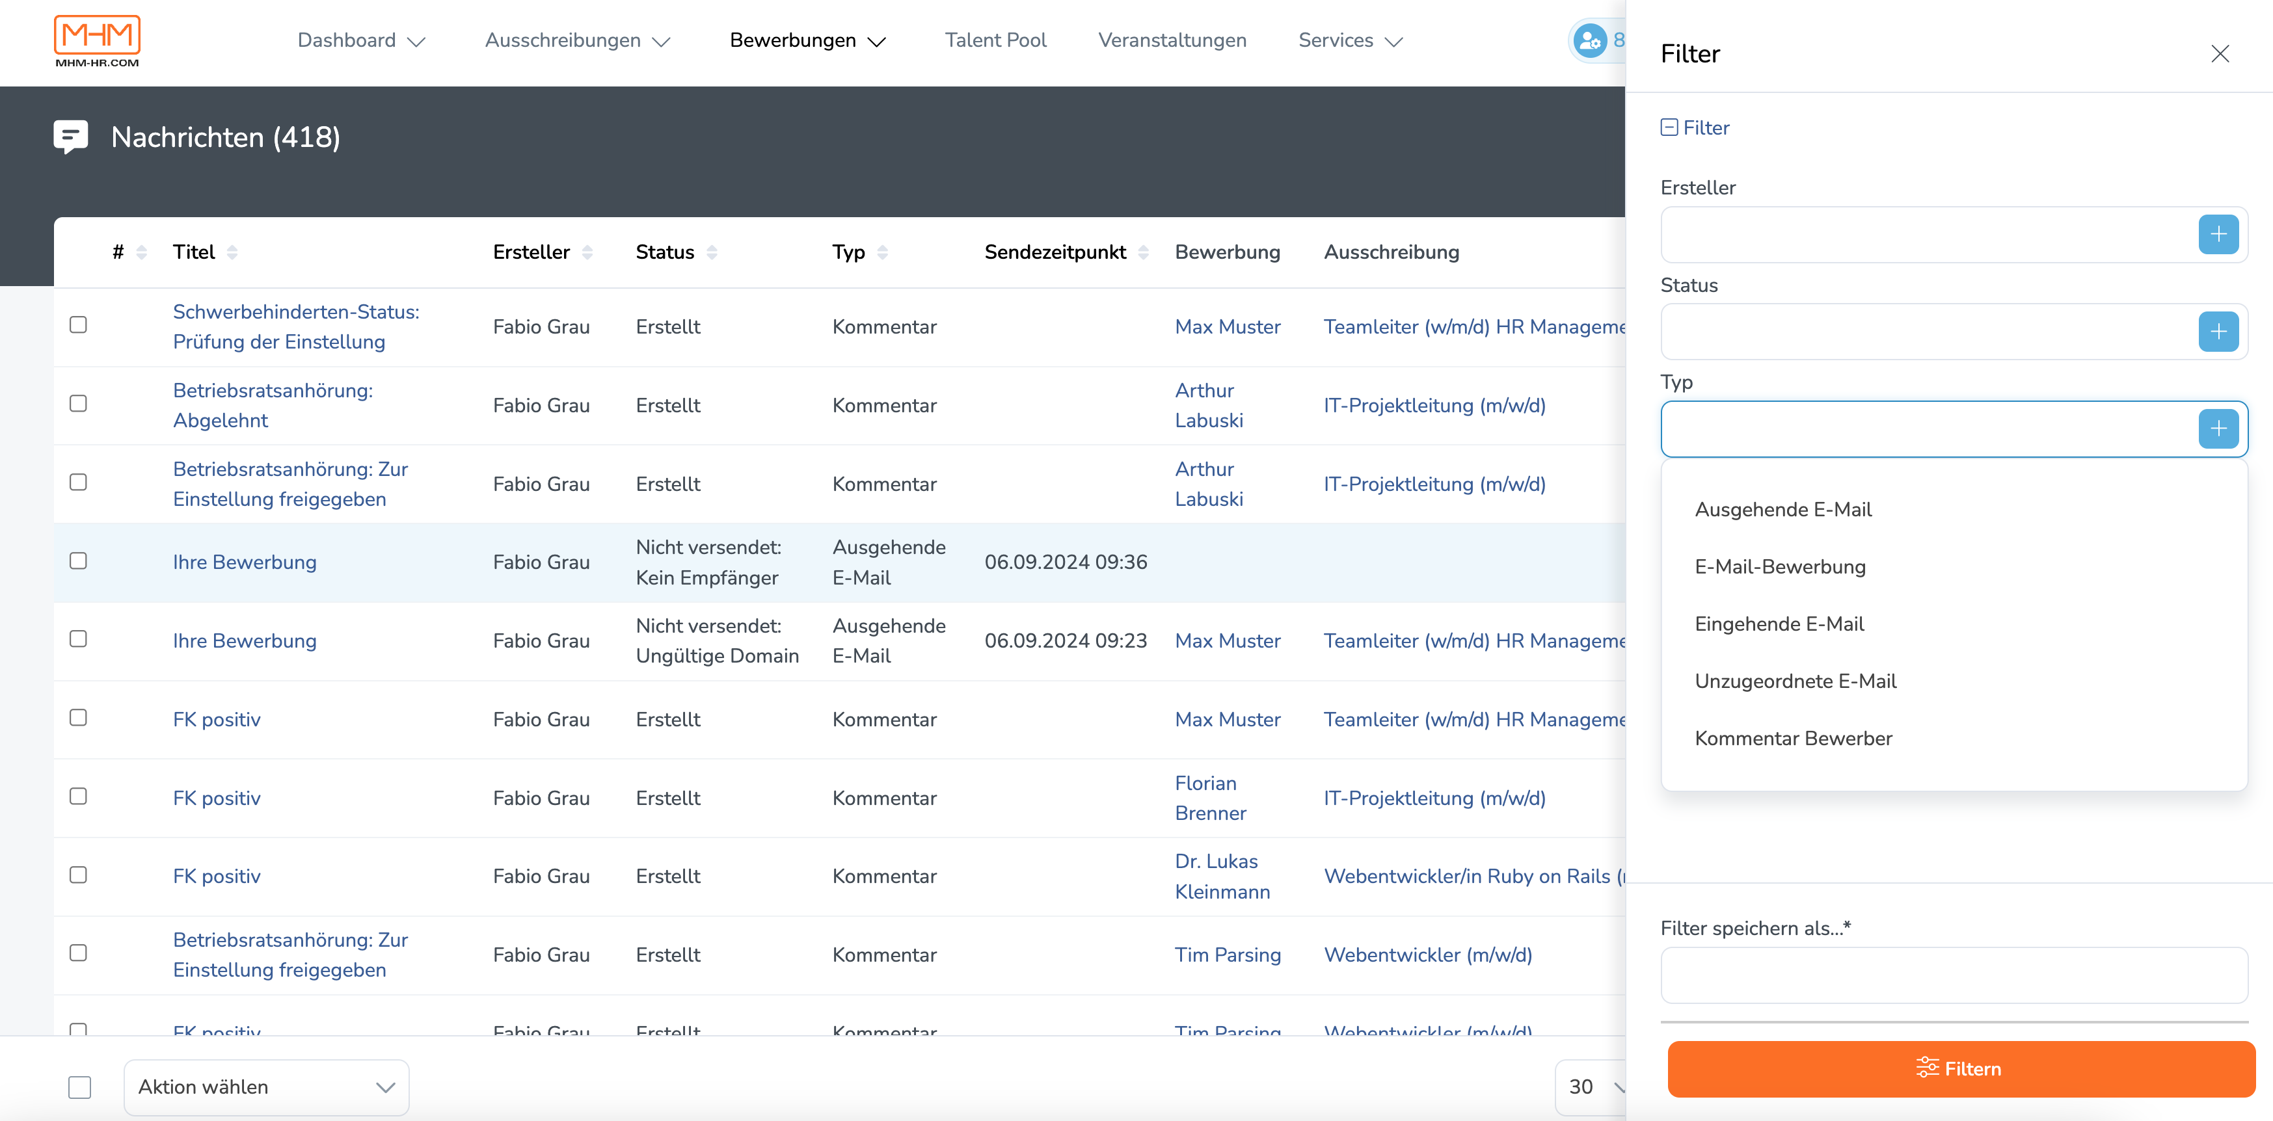Add a Typ filter with plus button
The height and width of the screenshot is (1121, 2273).
(x=2218, y=429)
